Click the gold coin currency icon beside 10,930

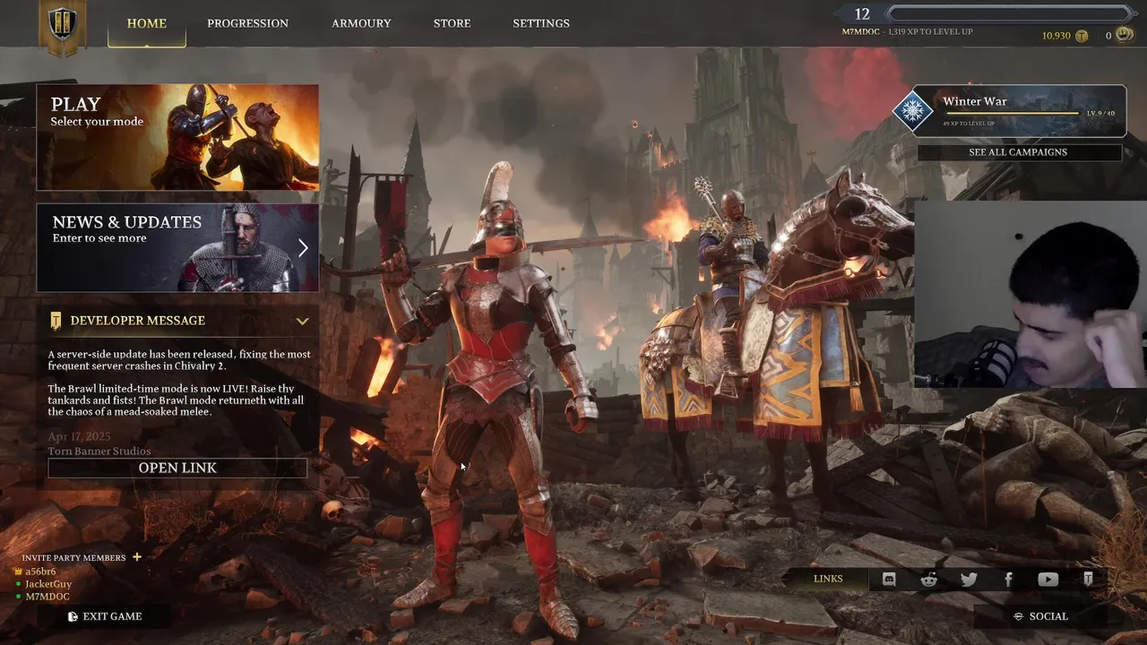[1082, 36]
